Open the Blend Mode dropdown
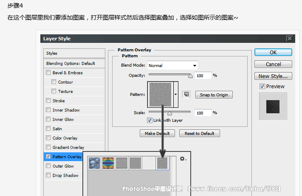The image size is (302, 196). coord(172,65)
